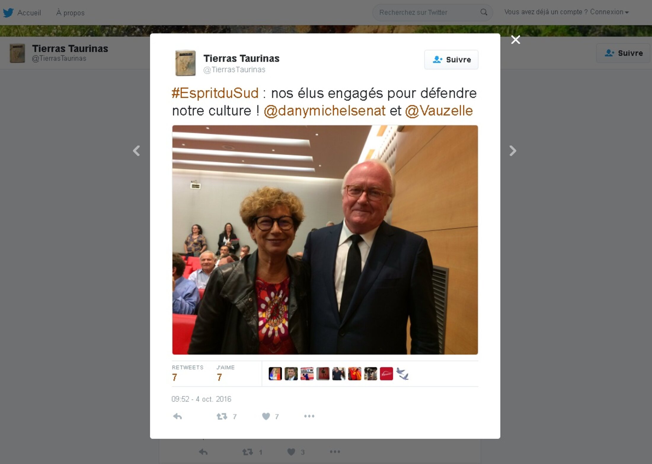Close the tweet popup with the X
The height and width of the screenshot is (464, 652).
[515, 39]
